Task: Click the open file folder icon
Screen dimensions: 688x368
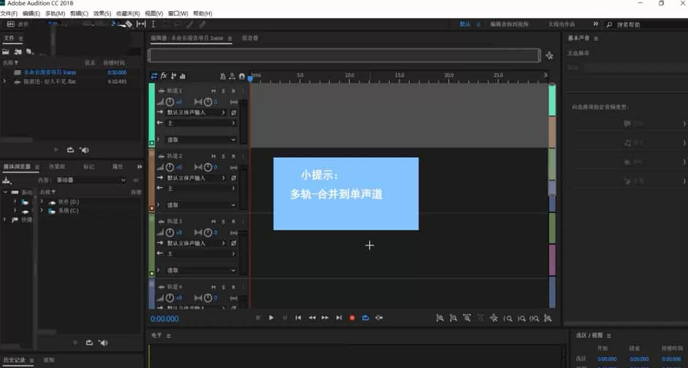Action: (x=6, y=52)
